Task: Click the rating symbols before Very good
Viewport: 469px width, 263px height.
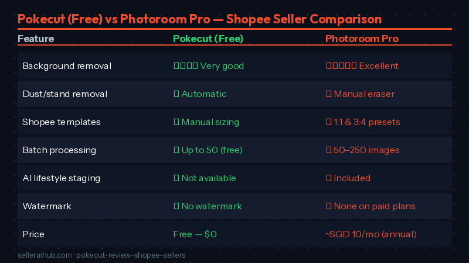Action: coord(185,66)
